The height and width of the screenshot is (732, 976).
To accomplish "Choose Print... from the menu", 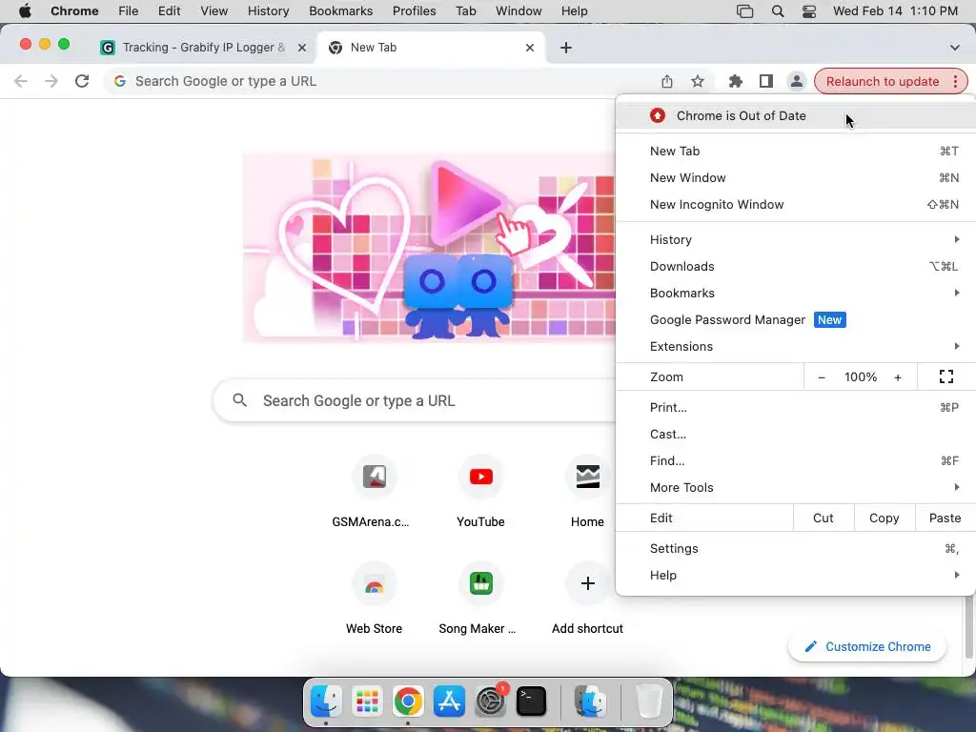I will [x=796, y=408].
